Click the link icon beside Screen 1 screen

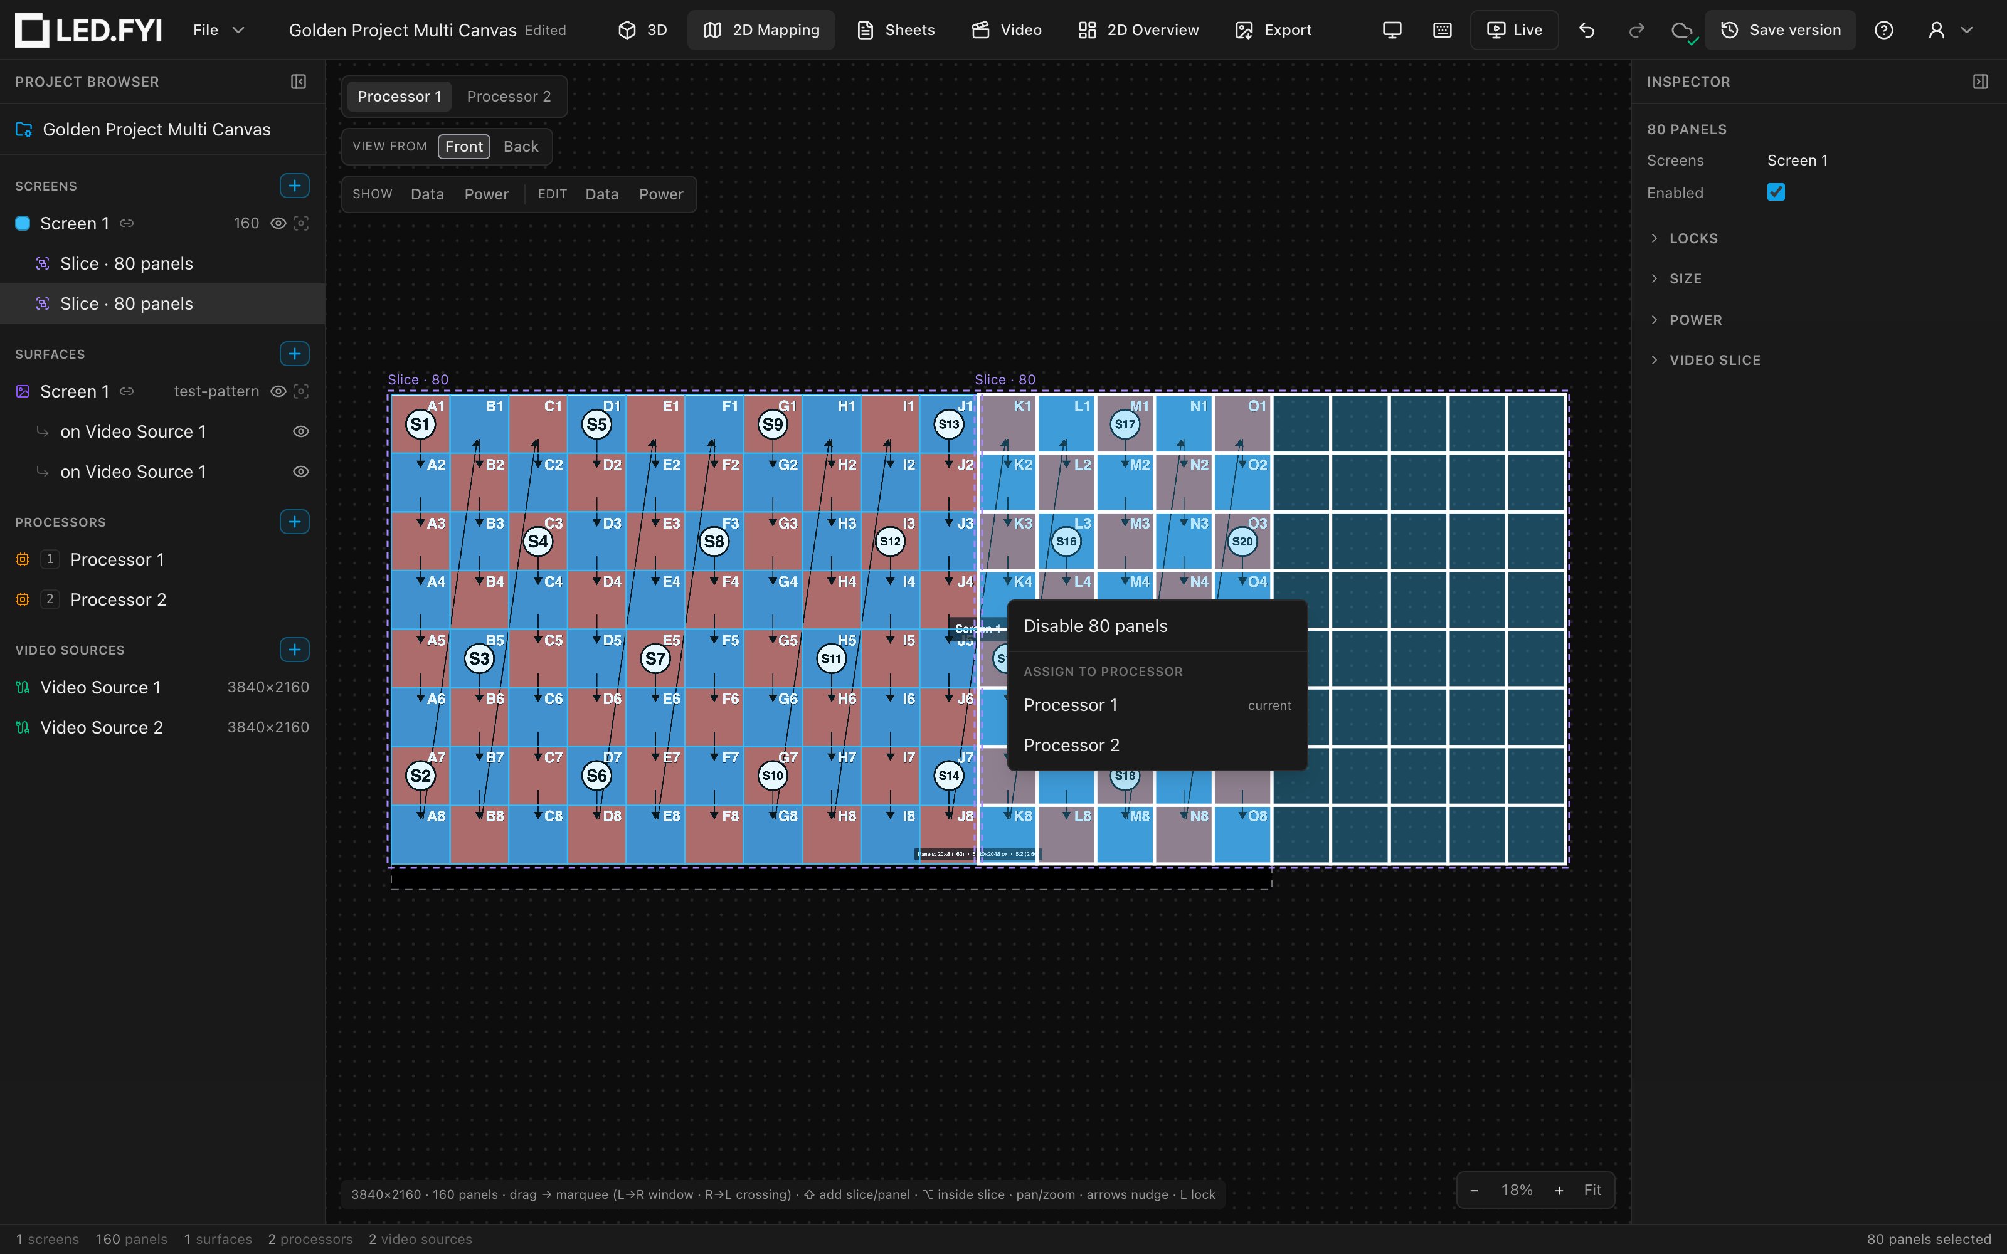(x=127, y=224)
